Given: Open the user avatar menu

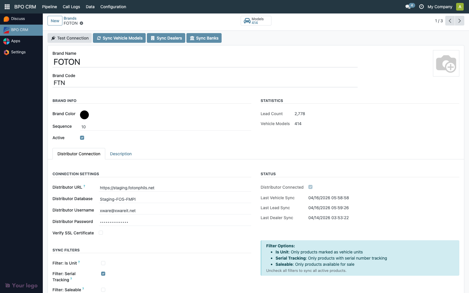Looking at the screenshot, I should [x=460, y=6].
